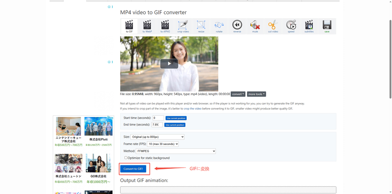
Task: Click the End time input field
Action: coord(157,124)
